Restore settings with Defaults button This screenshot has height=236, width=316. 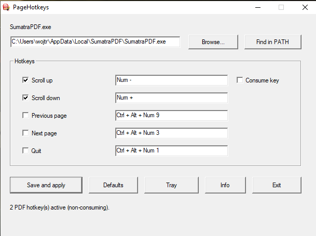click(x=113, y=185)
